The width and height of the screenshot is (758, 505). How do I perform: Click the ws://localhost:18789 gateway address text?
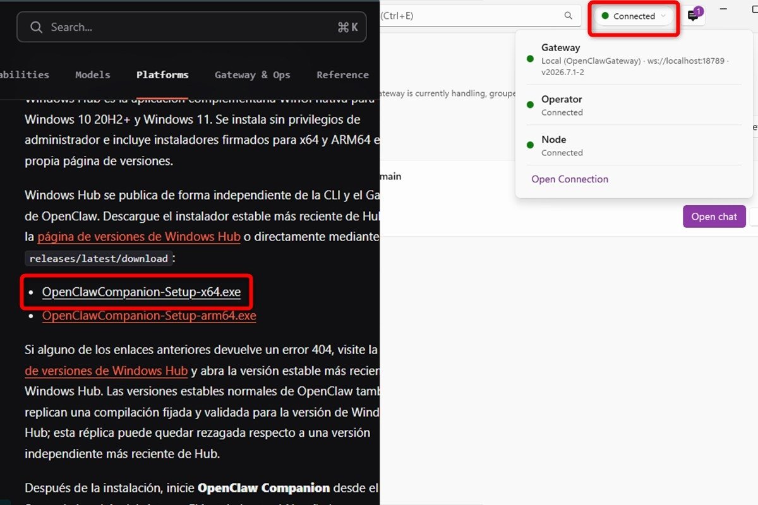[685, 61]
